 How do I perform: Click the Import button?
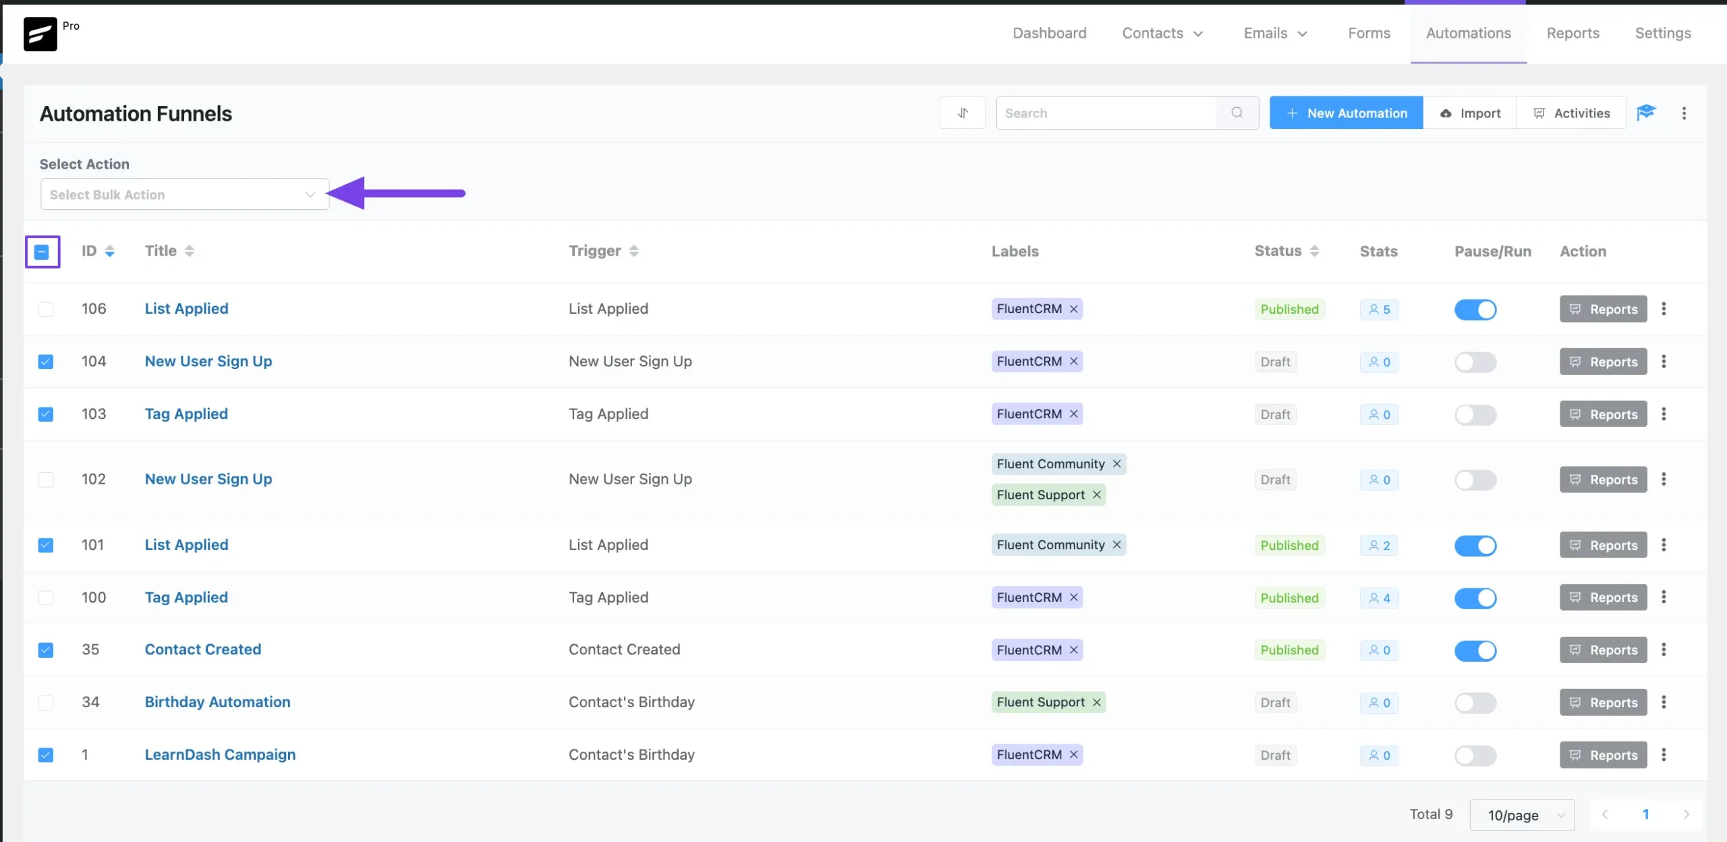pyautogui.click(x=1469, y=113)
